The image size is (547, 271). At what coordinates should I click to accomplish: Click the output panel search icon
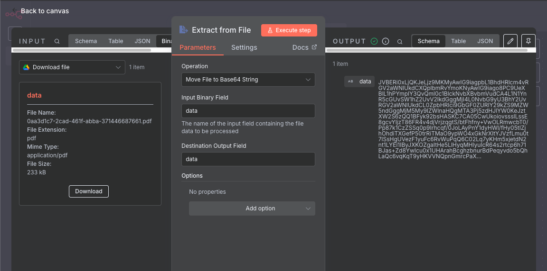(x=400, y=41)
